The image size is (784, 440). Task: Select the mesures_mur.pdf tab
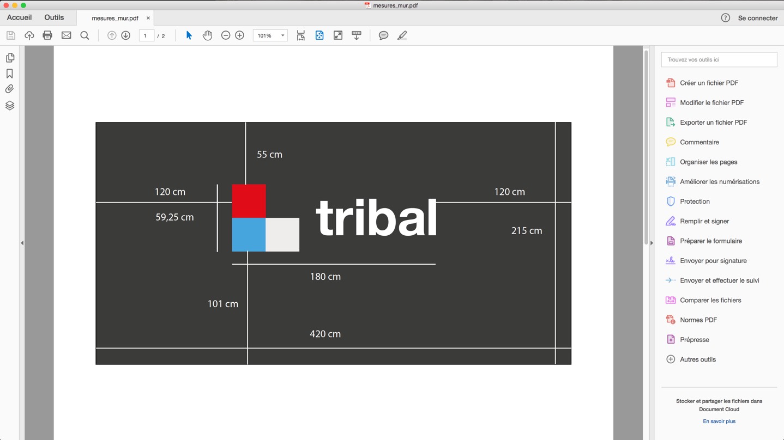(115, 18)
